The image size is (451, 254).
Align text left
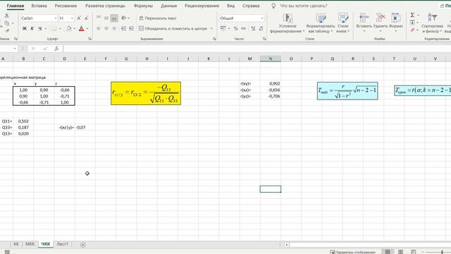click(99, 28)
